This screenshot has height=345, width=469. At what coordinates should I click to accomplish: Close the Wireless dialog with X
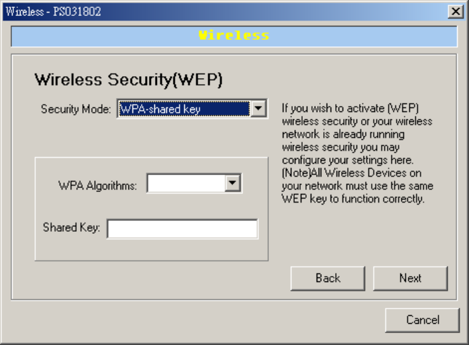coord(455,11)
